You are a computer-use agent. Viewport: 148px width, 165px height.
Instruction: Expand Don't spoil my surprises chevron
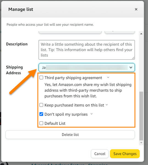tap(92, 114)
